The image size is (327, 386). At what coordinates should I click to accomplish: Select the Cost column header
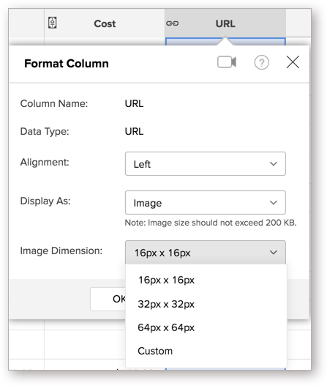(105, 23)
